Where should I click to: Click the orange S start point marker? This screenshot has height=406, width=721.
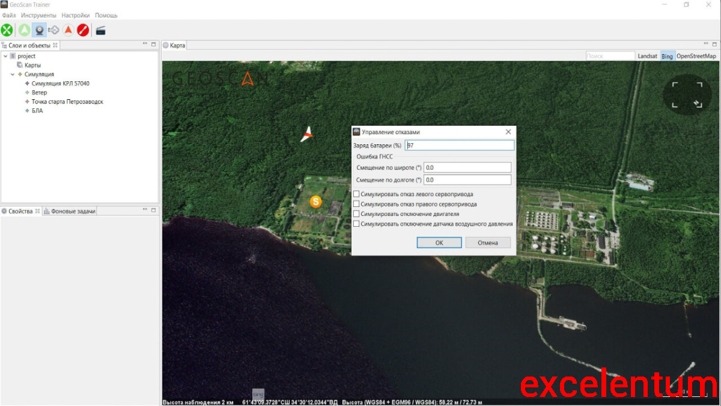coord(316,202)
